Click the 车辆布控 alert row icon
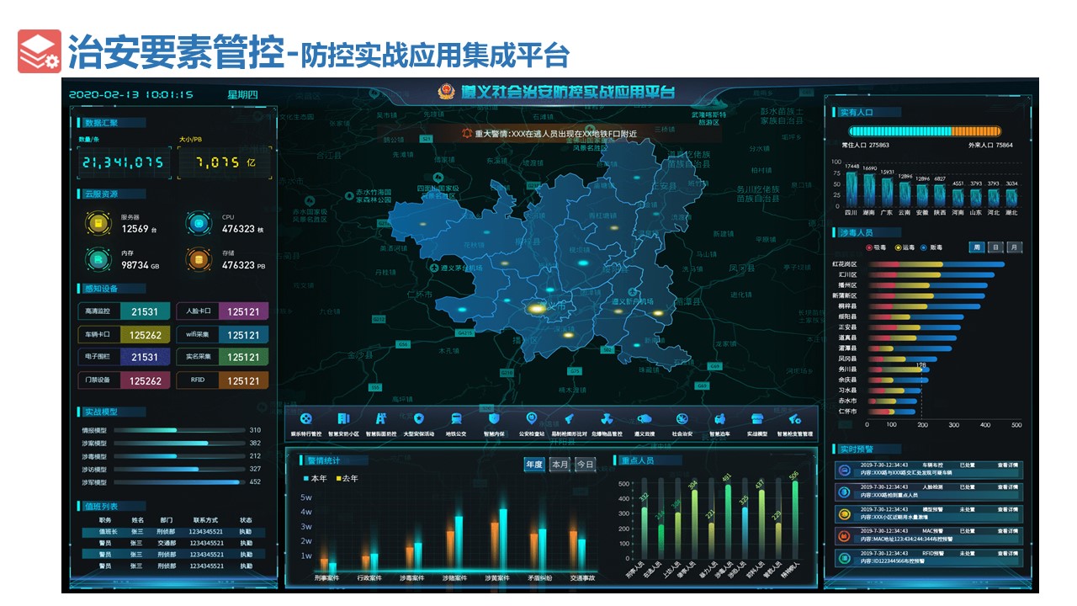The image size is (1077, 606). click(x=843, y=470)
